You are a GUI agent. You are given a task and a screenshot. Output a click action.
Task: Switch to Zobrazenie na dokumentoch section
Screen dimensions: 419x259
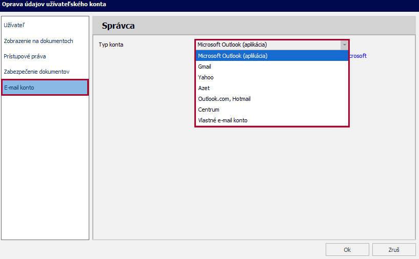coord(38,41)
